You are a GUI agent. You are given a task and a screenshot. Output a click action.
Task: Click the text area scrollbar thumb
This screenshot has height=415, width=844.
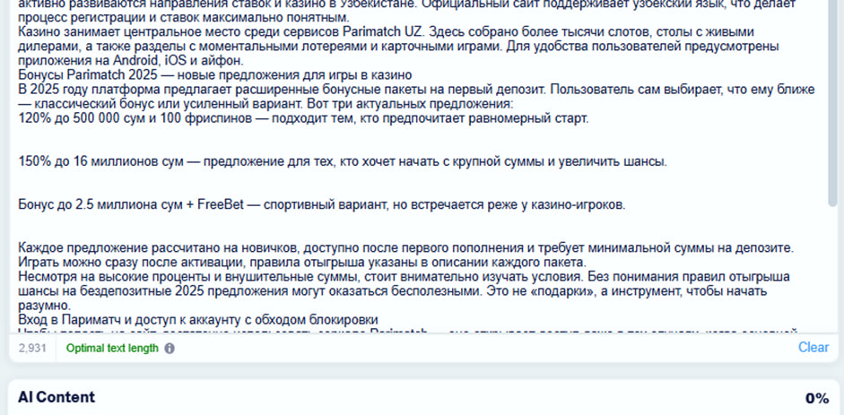click(x=832, y=102)
